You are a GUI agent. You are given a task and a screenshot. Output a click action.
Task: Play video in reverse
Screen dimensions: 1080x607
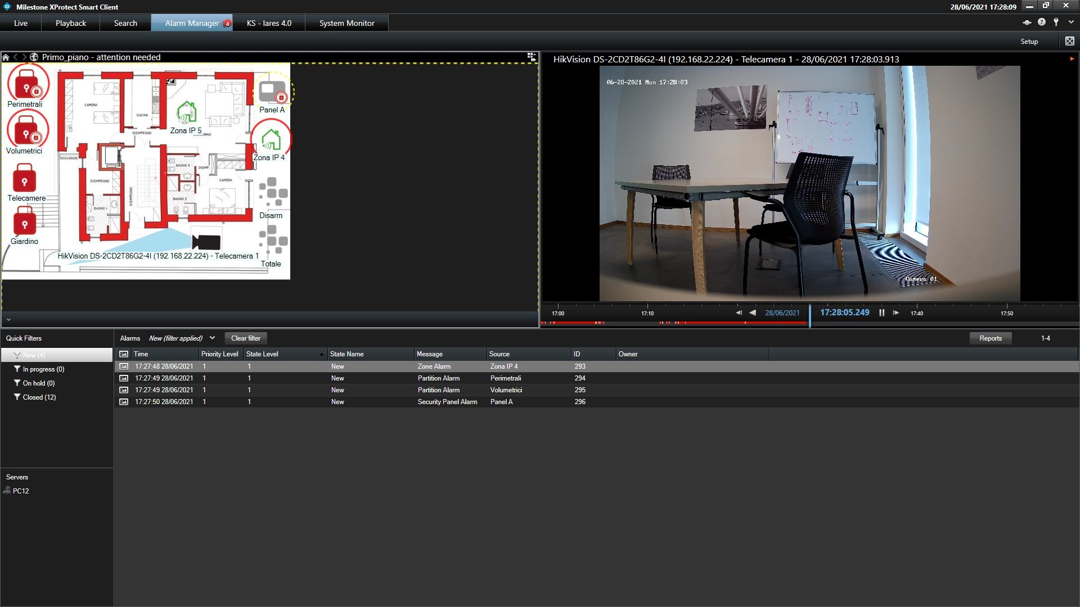(x=753, y=313)
